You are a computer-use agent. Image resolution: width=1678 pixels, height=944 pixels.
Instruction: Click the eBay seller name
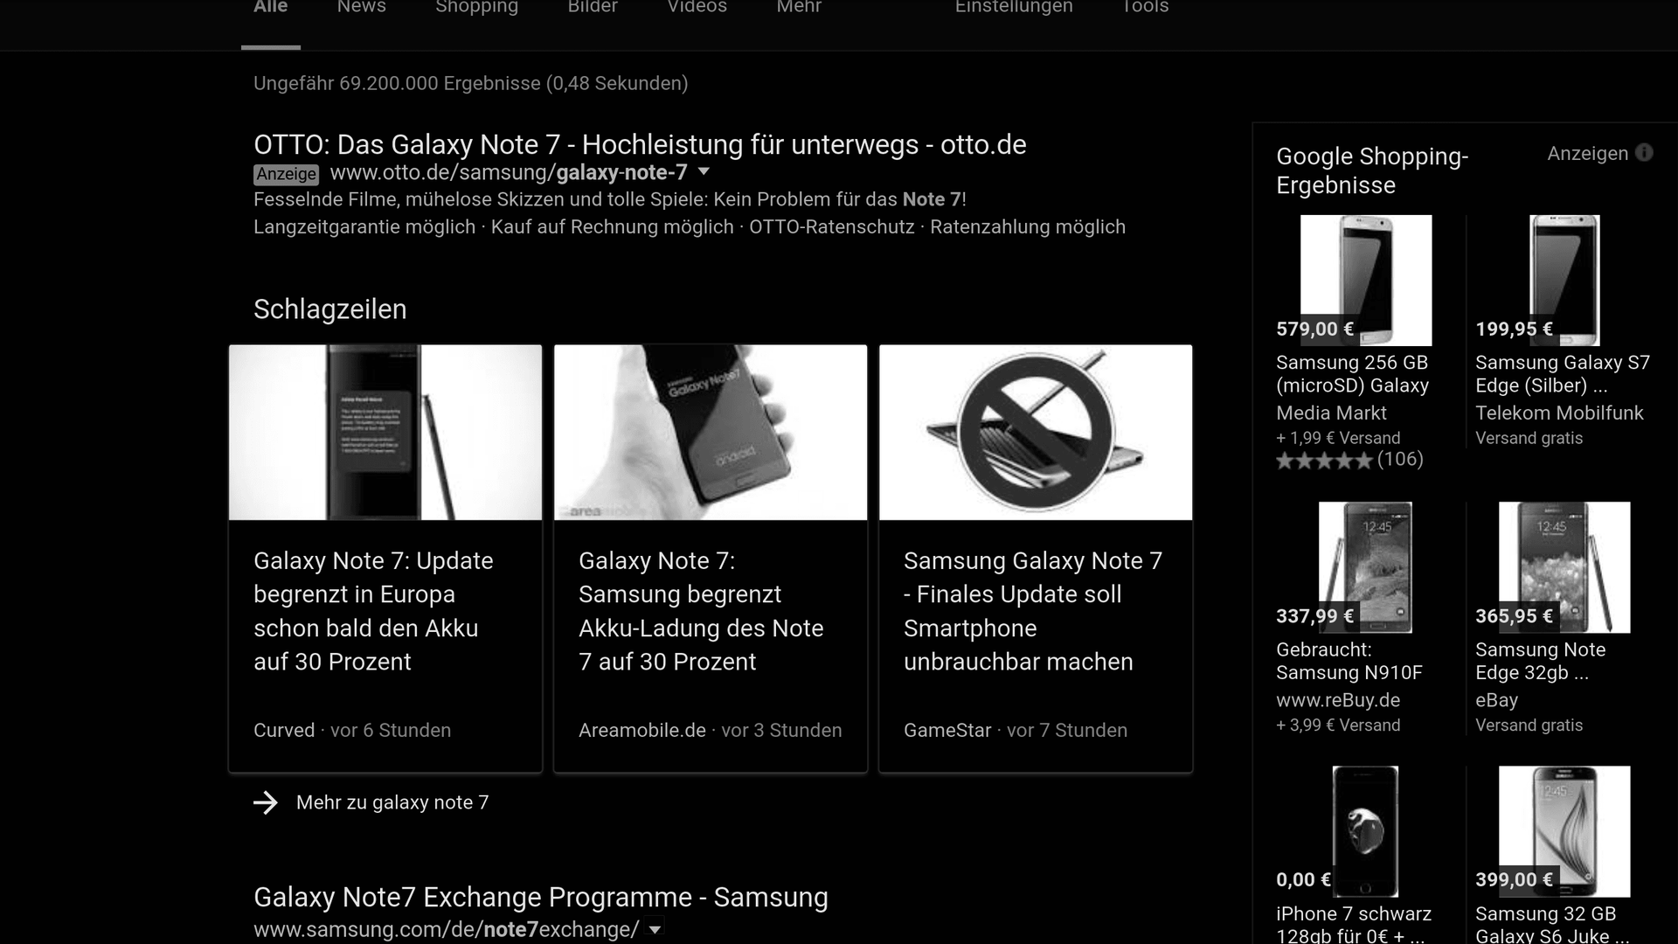coord(1496,700)
